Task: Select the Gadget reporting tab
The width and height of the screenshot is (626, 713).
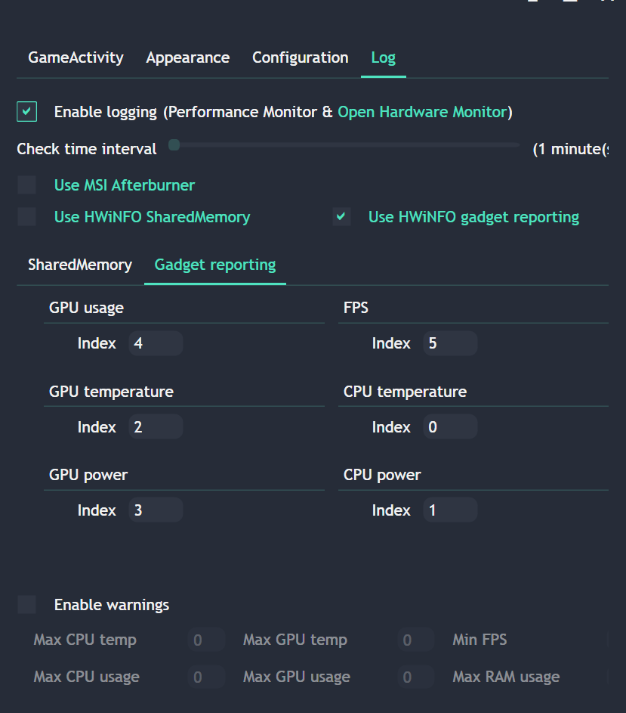Action: pos(214,265)
